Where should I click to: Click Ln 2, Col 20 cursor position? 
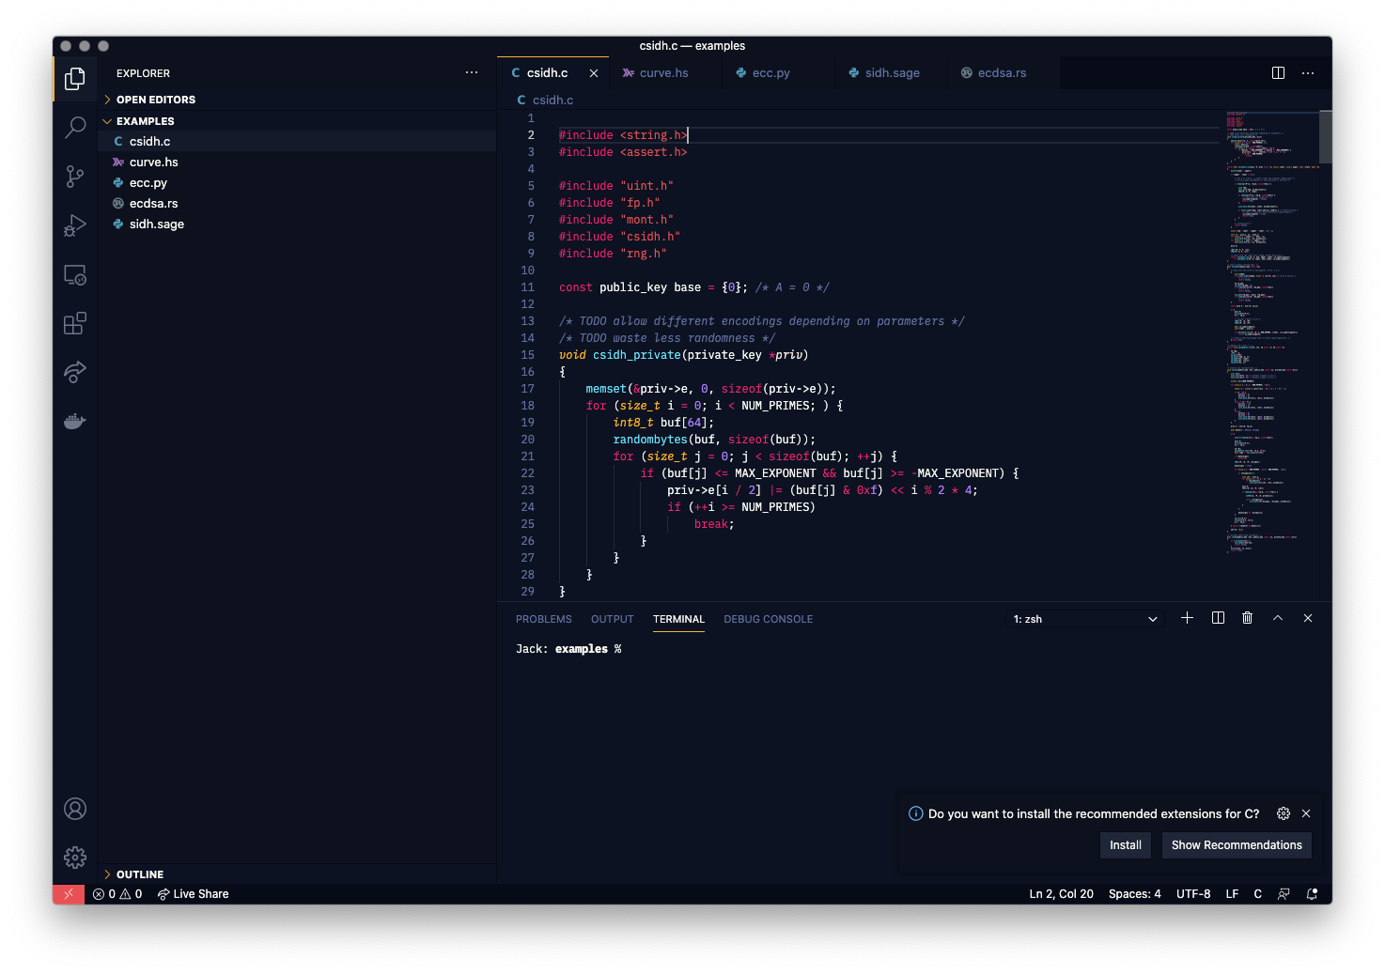(x=1061, y=894)
